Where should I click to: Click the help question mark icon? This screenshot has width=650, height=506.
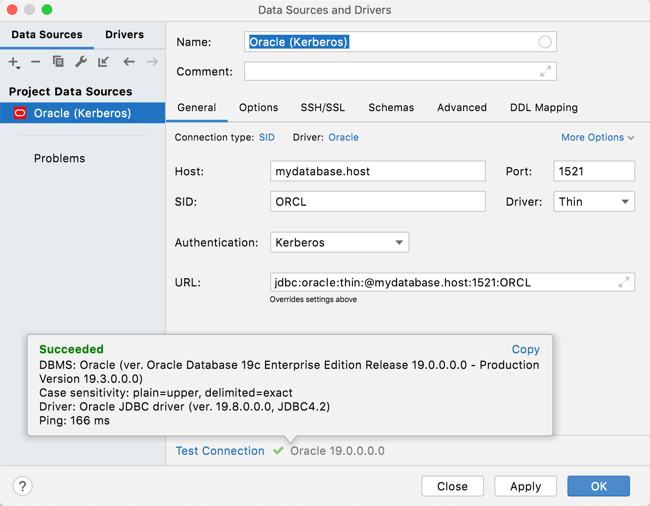click(x=23, y=486)
